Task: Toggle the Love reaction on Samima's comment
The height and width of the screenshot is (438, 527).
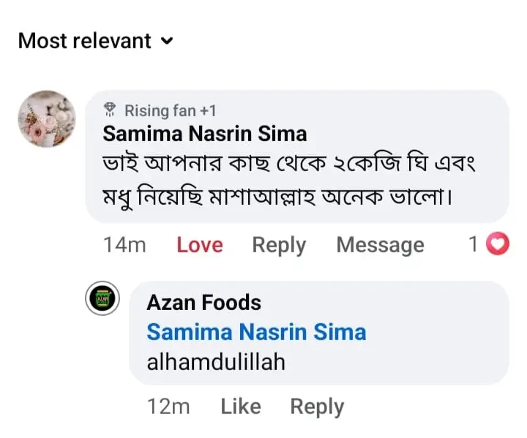Action: click(x=199, y=245)
